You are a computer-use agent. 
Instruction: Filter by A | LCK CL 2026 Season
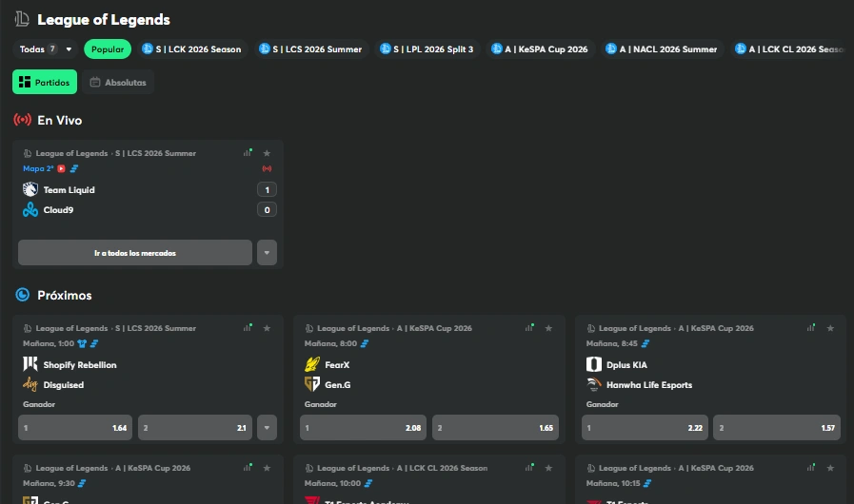click(789, 49)
